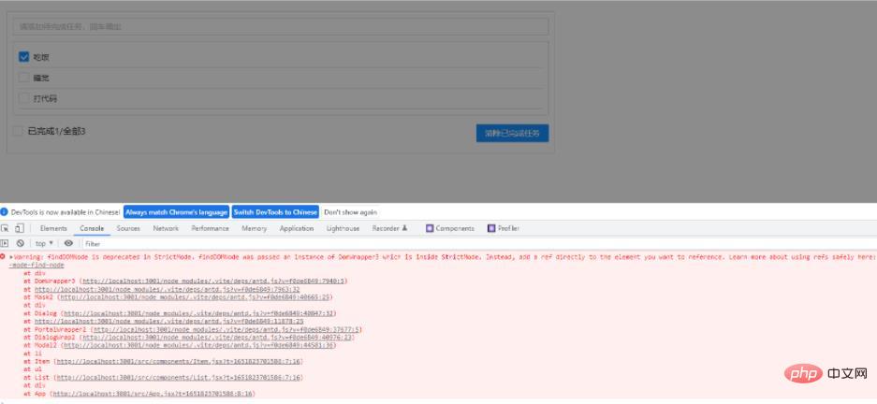Image resolution: width=877 pixels, height=404 pixels.
Task: Open the -mode-find-node documentation link
Action: tap(37, 265)
